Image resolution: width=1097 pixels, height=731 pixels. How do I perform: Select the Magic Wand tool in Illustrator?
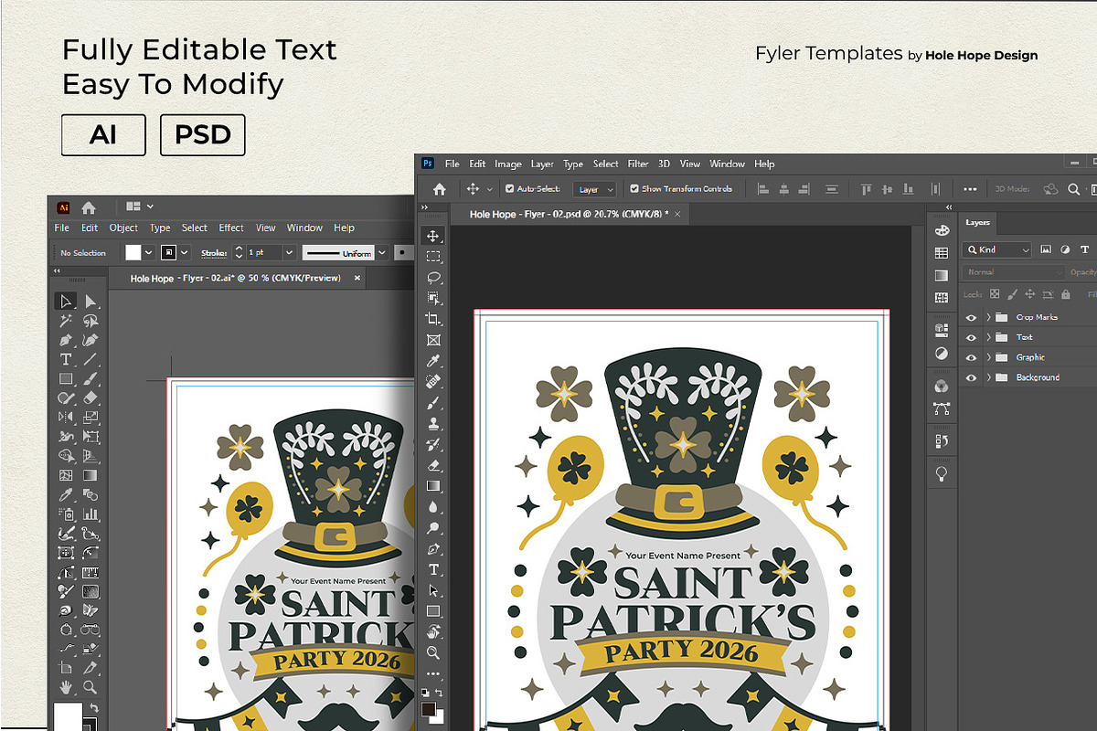[66, 321]
